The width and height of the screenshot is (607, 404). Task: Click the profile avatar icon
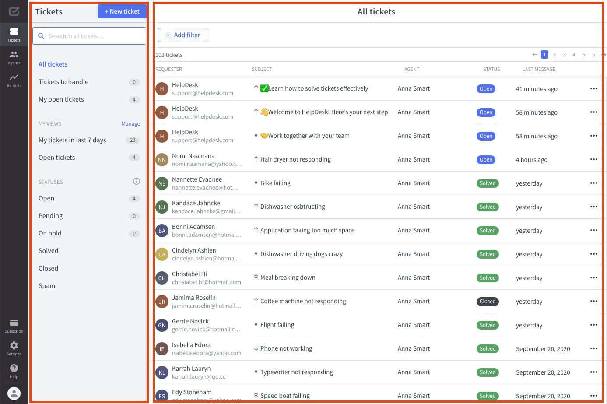tap(14, 393)
